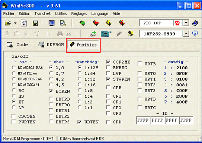This screenshot has width=202, height=143.
Task: Click the greyed copy icon
Action: 8,34
